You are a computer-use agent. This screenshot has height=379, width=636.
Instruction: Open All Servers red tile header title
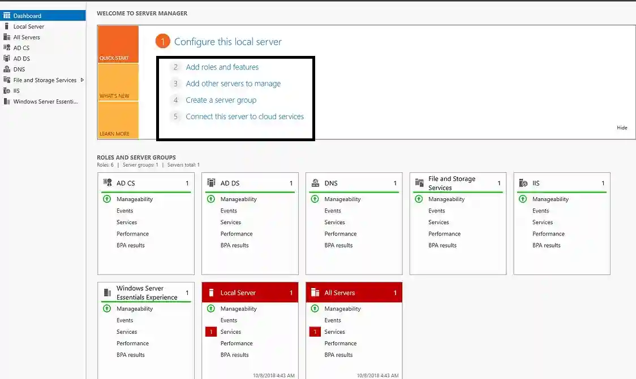(340, 293)
